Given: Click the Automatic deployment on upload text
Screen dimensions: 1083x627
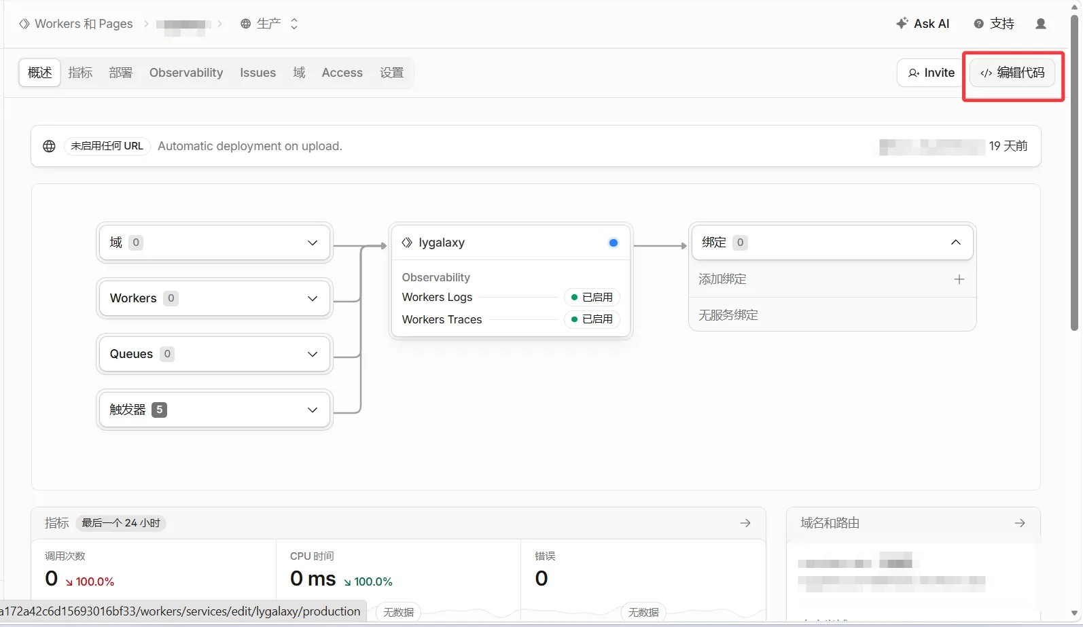Looking at the screenshot, I should [x=250, y=146].
